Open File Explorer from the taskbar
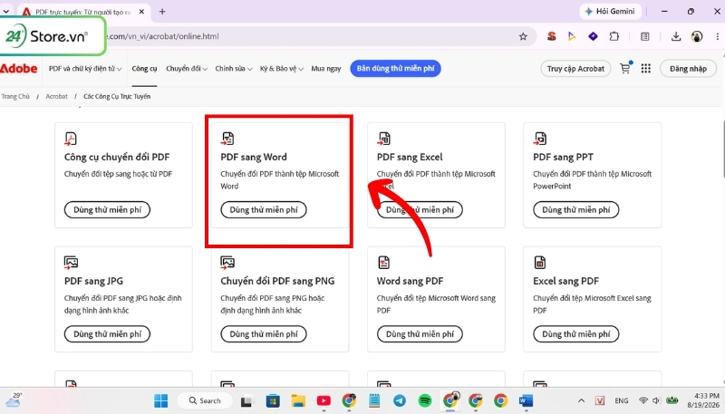 tap(298, 400)
